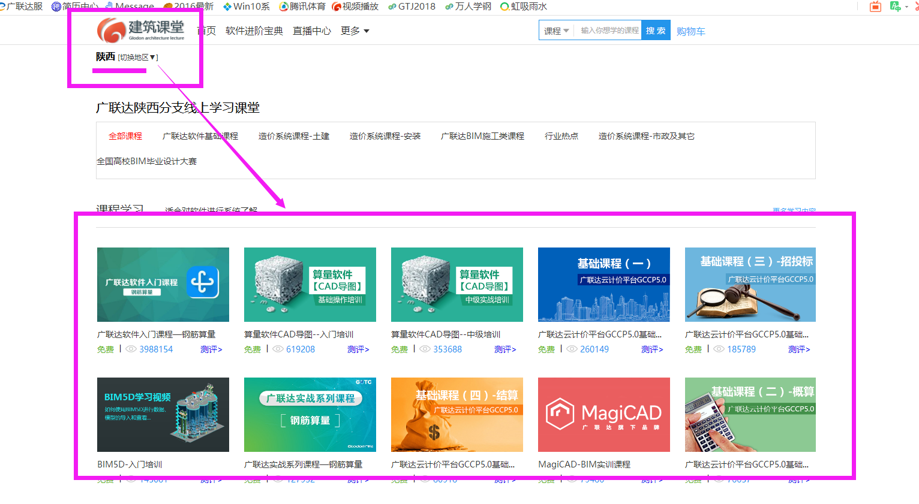Image resolution: width=919 pixels, height=504 pixels.
Task: Open the 2016最新 bookmark
Action: [188, 6]
